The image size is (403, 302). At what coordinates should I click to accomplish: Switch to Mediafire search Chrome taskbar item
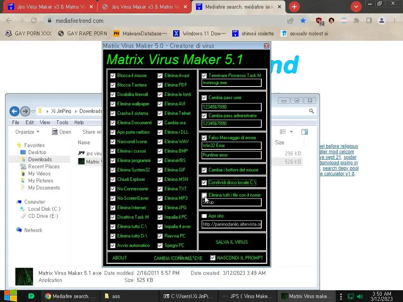tap(70, 296)
